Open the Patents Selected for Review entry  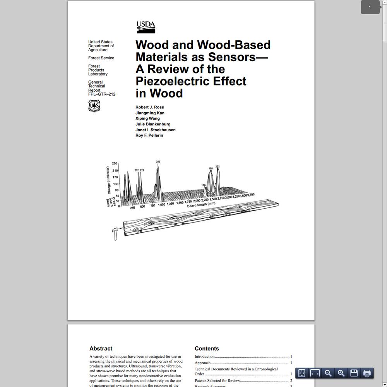coord(243,380)
